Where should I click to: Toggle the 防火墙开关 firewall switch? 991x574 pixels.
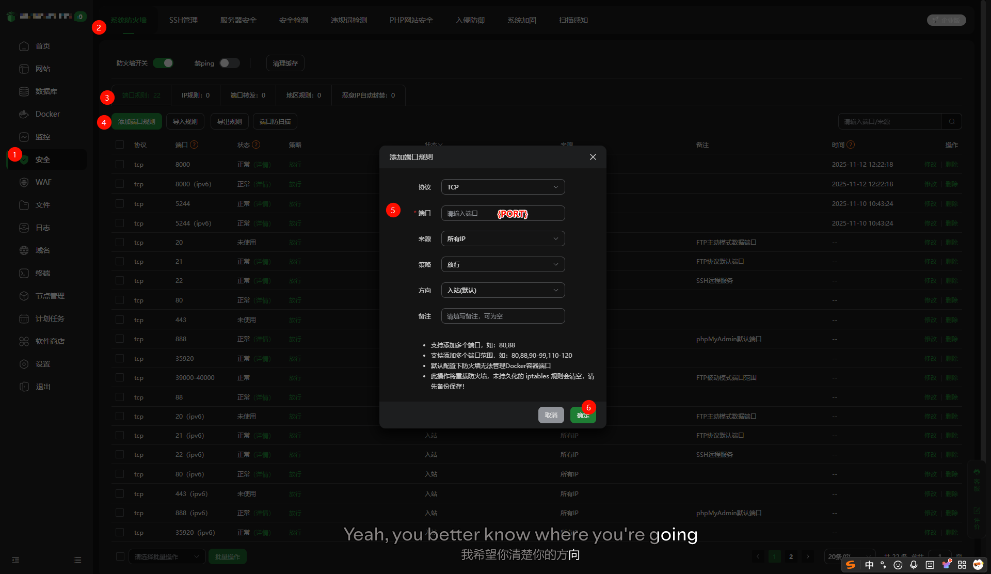(x=163, y=63)
